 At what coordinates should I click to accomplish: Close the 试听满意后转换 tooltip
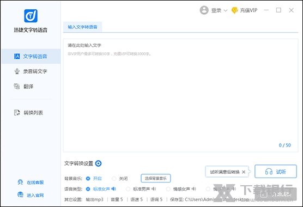[x=244, y=172]
